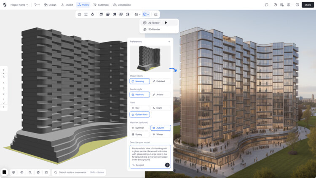Expand the Project name dropdown
Image resolution: width=316 pixels, height=178 pixels.
coord(19,5)
